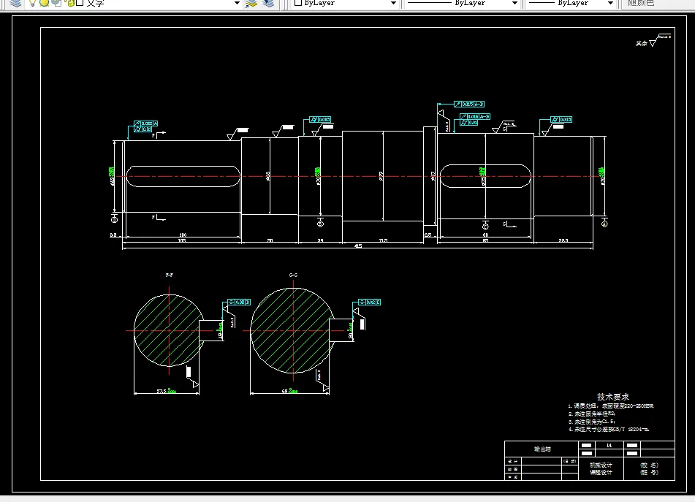Select the C-C section view label

(x=294, y=275)
